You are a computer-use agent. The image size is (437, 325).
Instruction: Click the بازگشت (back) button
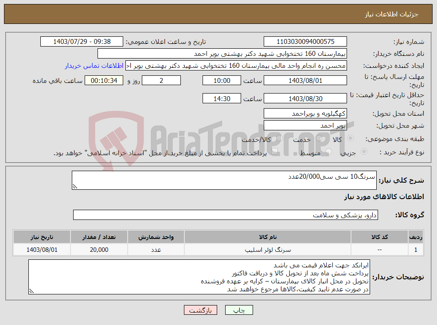tap(200, 310)
